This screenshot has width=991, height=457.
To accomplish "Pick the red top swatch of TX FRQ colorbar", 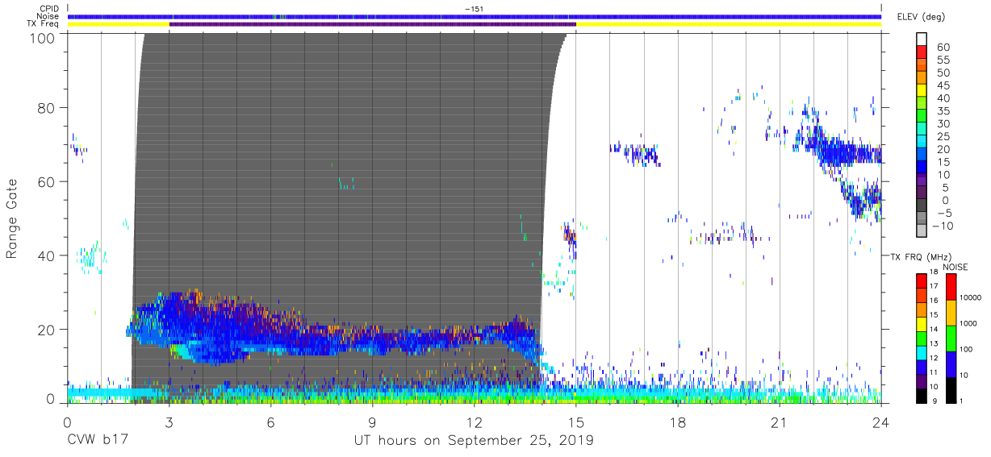I will pyautogui.click(x=921, y=281).
